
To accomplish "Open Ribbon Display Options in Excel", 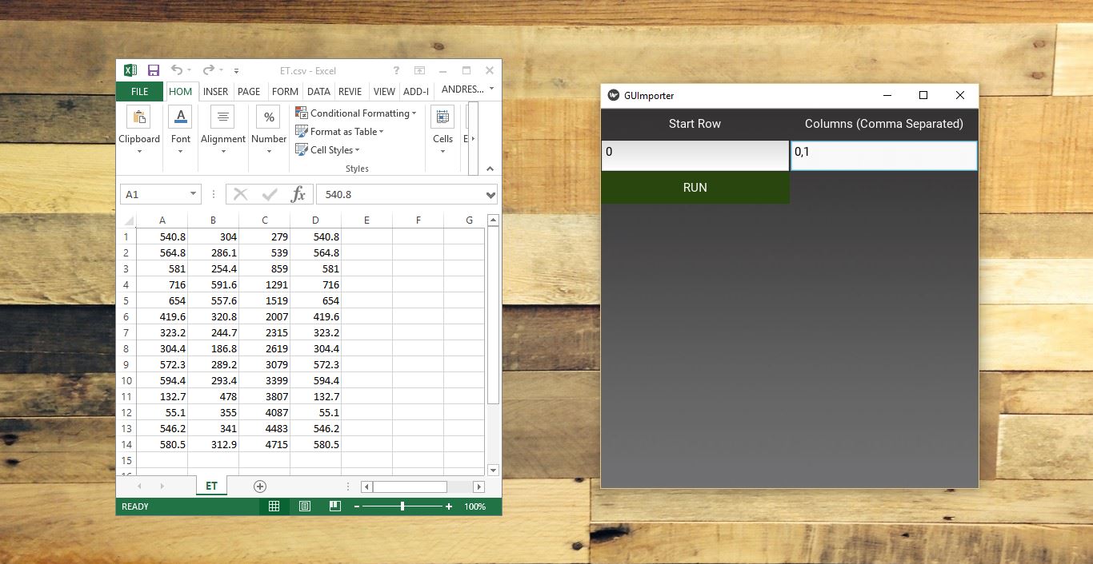I will coord(419,70).
